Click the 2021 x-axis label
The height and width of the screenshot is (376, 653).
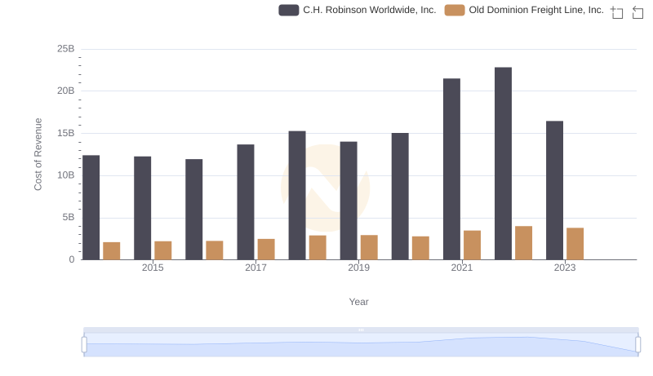[461, 268]
